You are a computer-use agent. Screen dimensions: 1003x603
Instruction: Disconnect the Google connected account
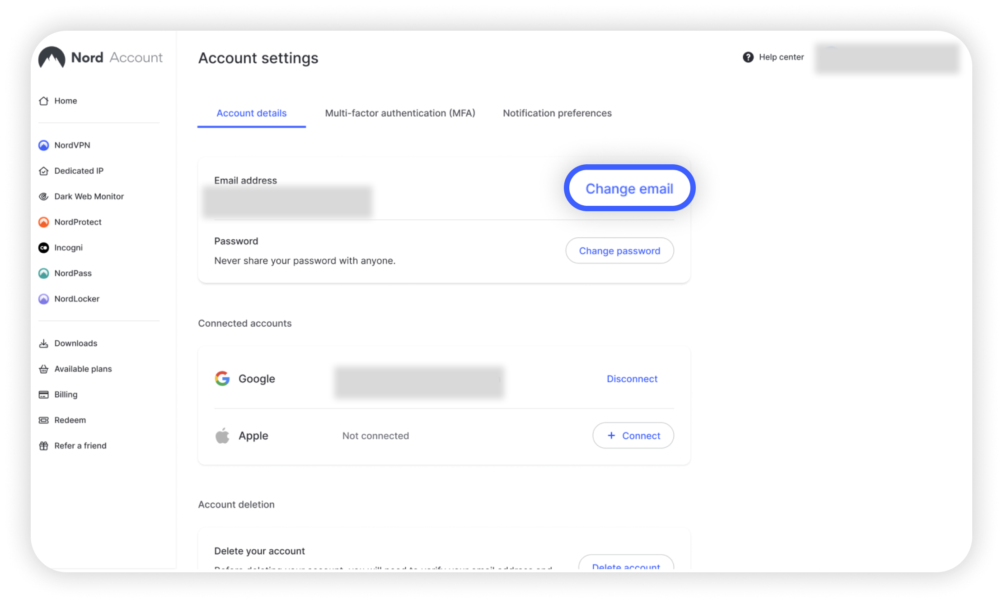(x=632, y=379)
